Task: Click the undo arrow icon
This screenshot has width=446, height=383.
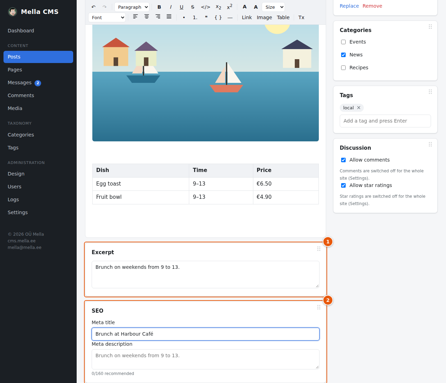Action: pyautogui.click(x=93, y=7)
